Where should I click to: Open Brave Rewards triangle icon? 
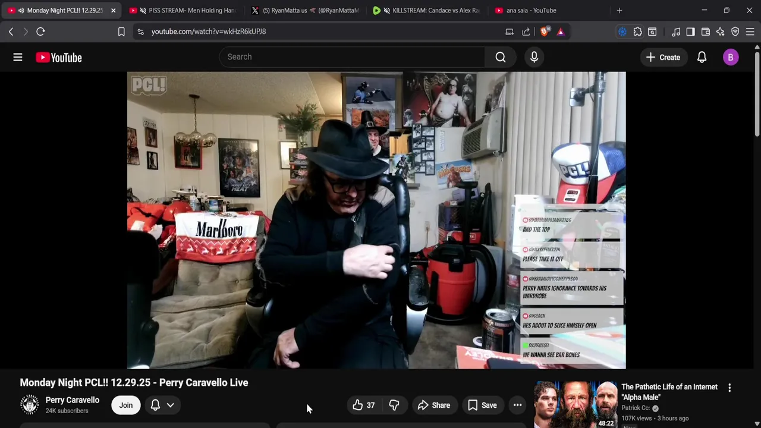561,32
